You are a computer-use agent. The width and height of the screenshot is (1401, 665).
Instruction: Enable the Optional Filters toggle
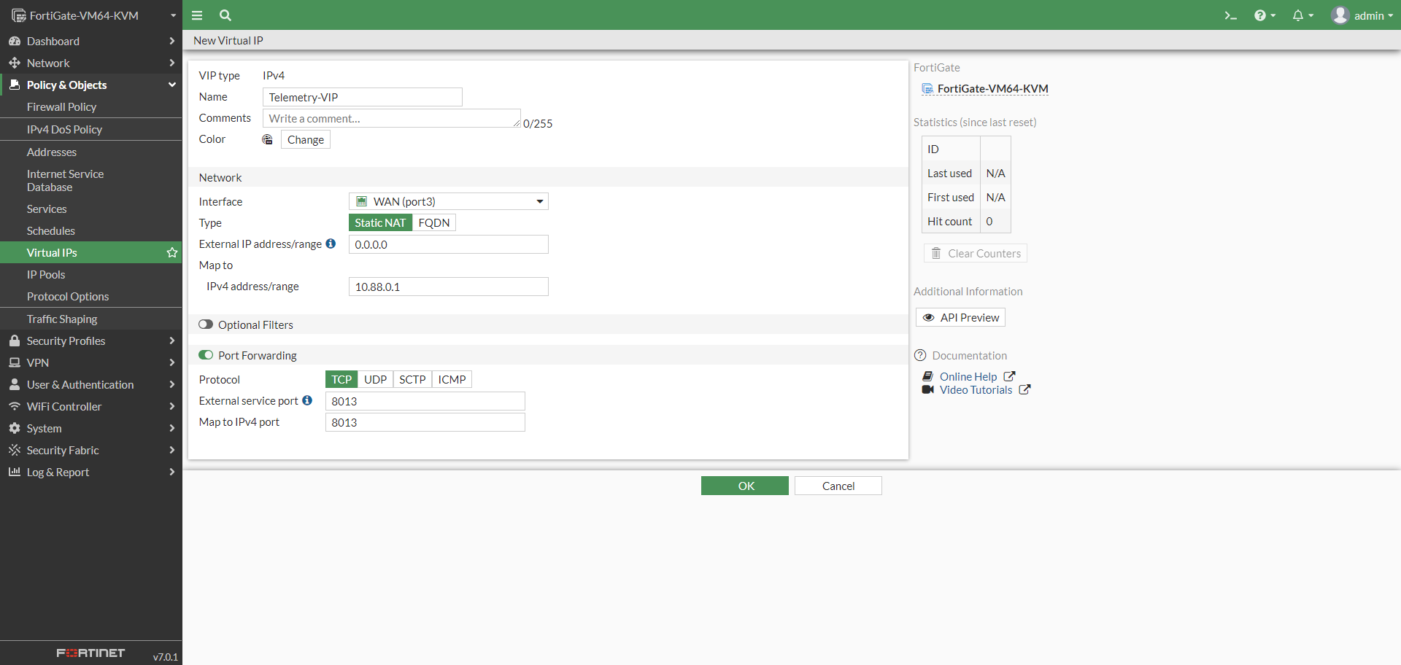[206, 324]
